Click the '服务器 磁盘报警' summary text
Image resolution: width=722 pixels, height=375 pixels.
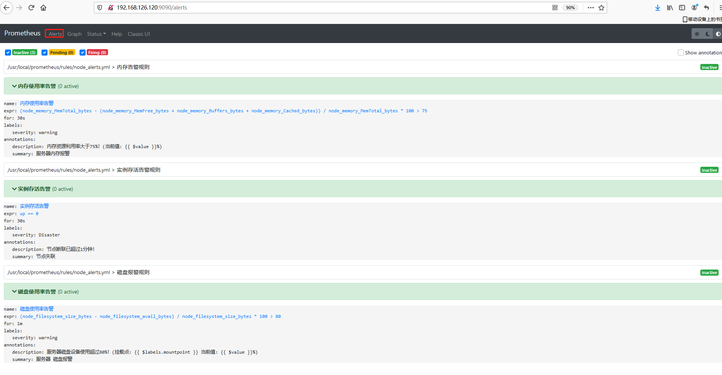click(54, 359)
